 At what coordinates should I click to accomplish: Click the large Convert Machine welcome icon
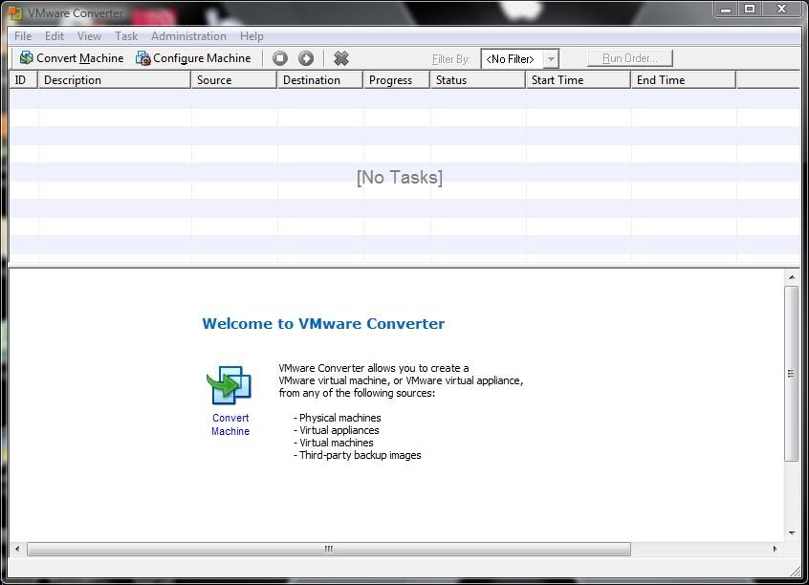pos(230,385)
